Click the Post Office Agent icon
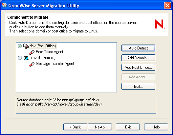 (32, 52)
